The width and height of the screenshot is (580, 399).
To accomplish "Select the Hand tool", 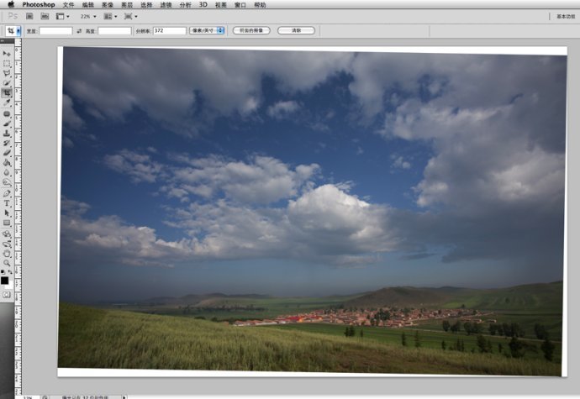I will pyautogui.click(x=7, y=253).
